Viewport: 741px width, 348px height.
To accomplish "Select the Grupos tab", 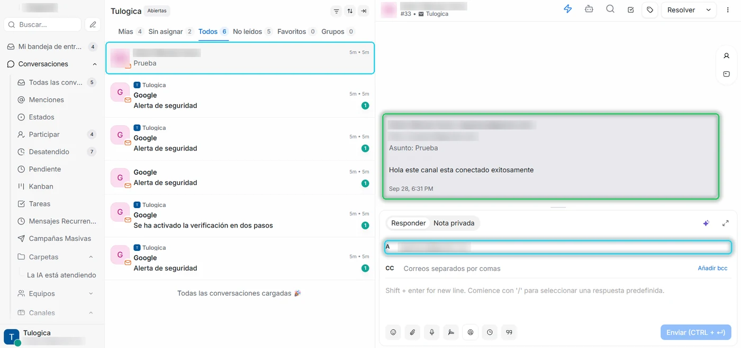I will 338,32.
